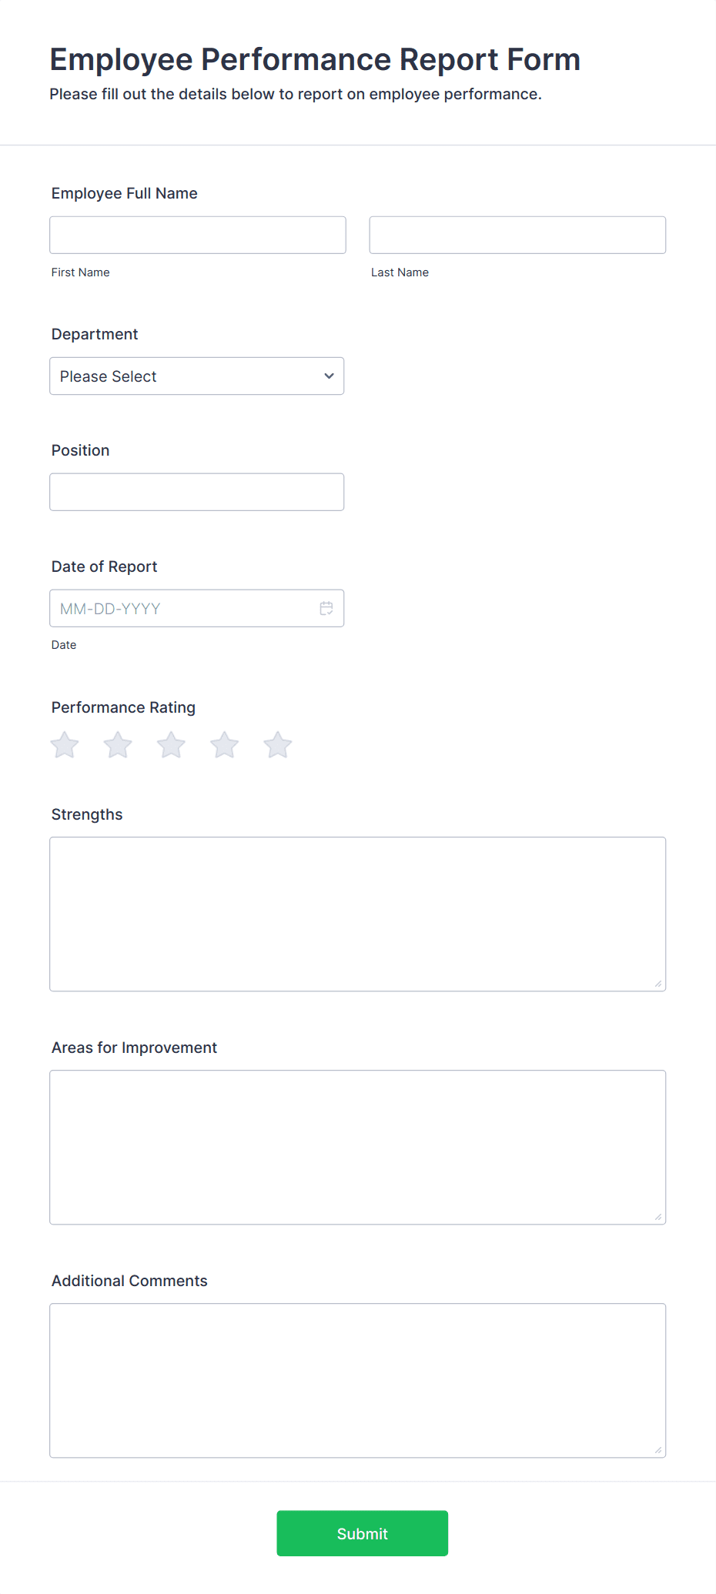The image size is (716, 1594).
Task: Focus the Areas for Improvement box
Action: 357,1147
